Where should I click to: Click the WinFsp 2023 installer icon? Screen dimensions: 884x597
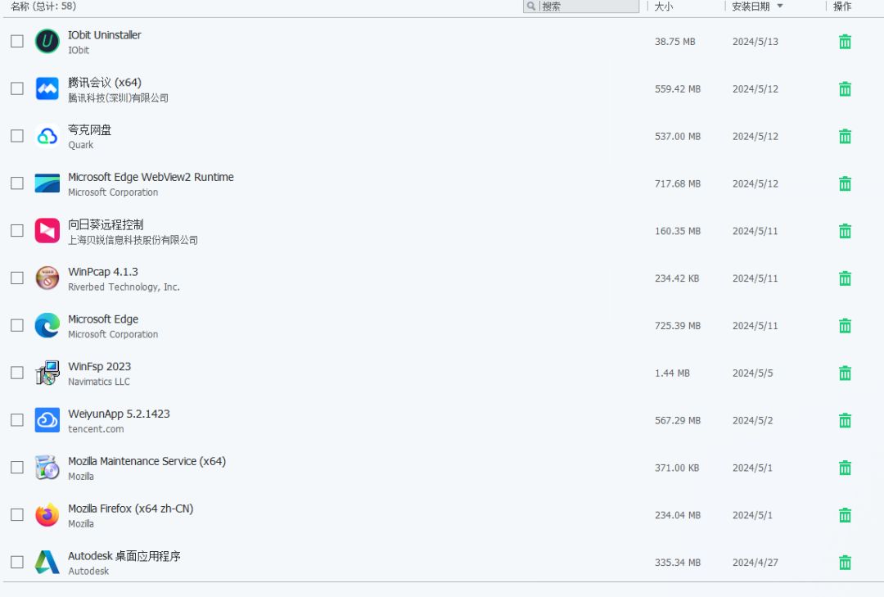click(47, 373)
